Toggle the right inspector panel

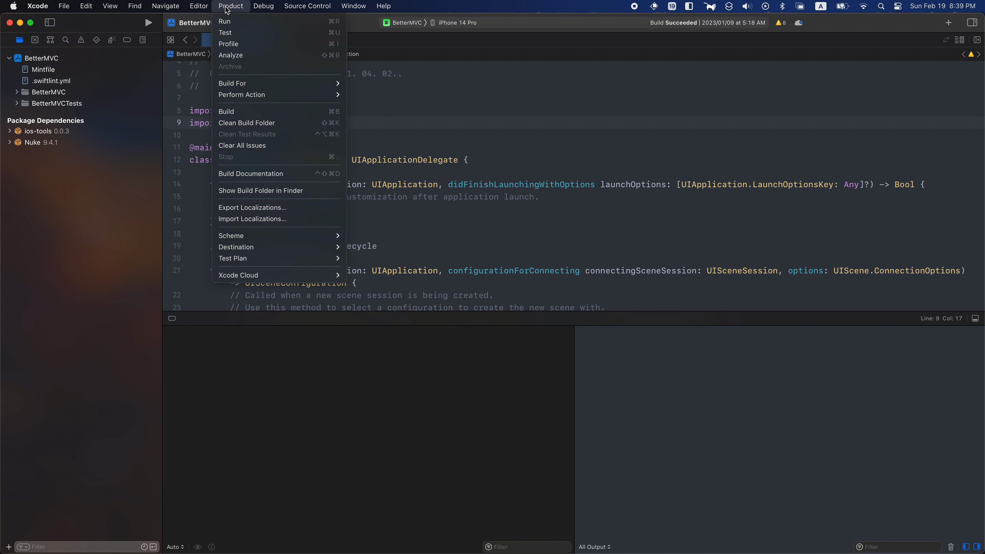972,23
